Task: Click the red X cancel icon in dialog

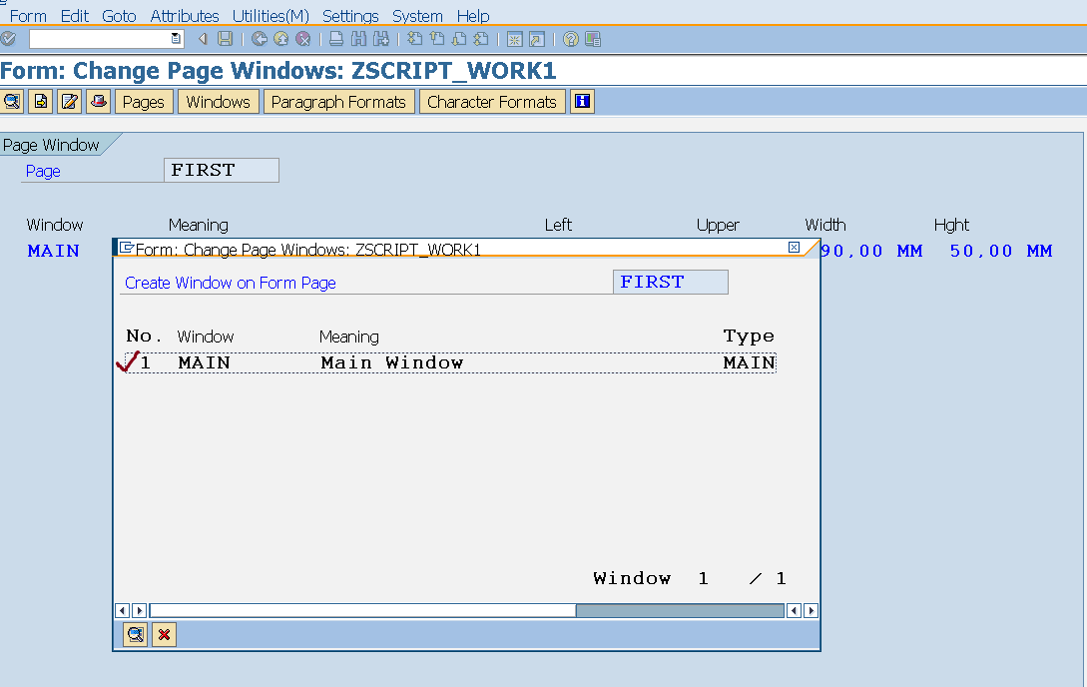Action: (x=164, y=634)
